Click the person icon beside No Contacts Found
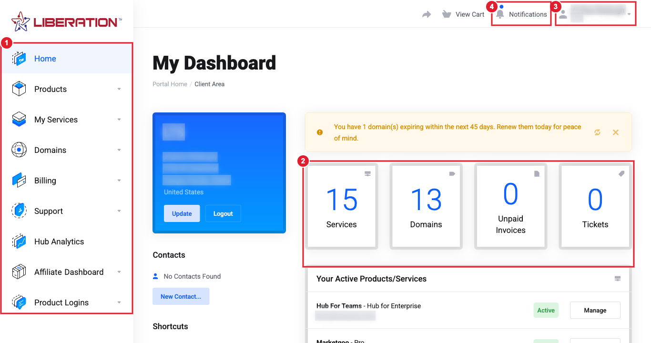The width and height of the screenshot is (651, 343). pos(155,276)
